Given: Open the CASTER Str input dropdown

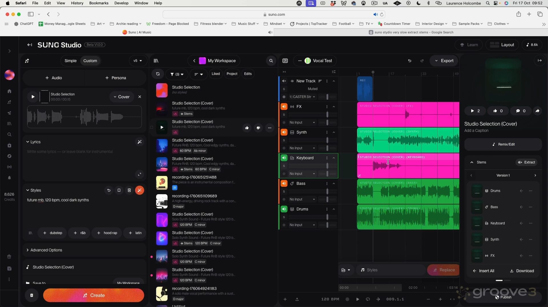Looking at the screenshot, I should (x=302, y=97).
